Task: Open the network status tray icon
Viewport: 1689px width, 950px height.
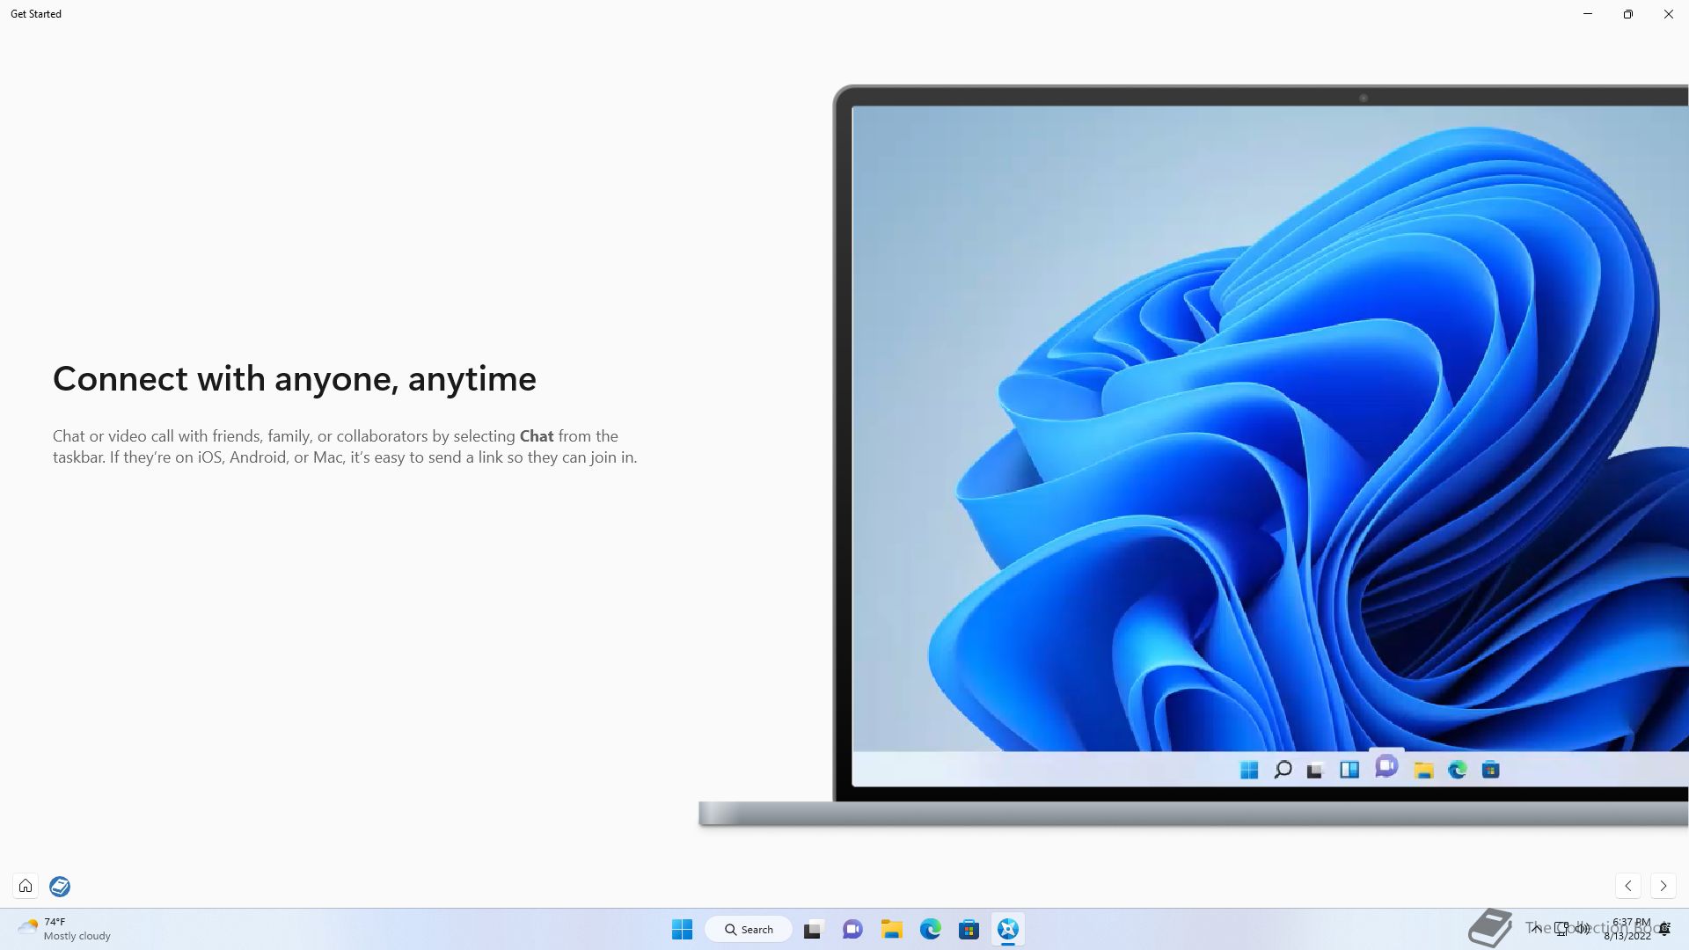Action: point(1561,928)
